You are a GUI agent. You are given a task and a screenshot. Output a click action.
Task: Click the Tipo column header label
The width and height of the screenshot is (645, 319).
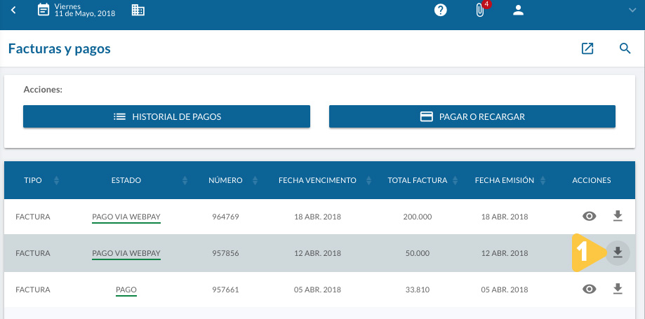[33, 180]
